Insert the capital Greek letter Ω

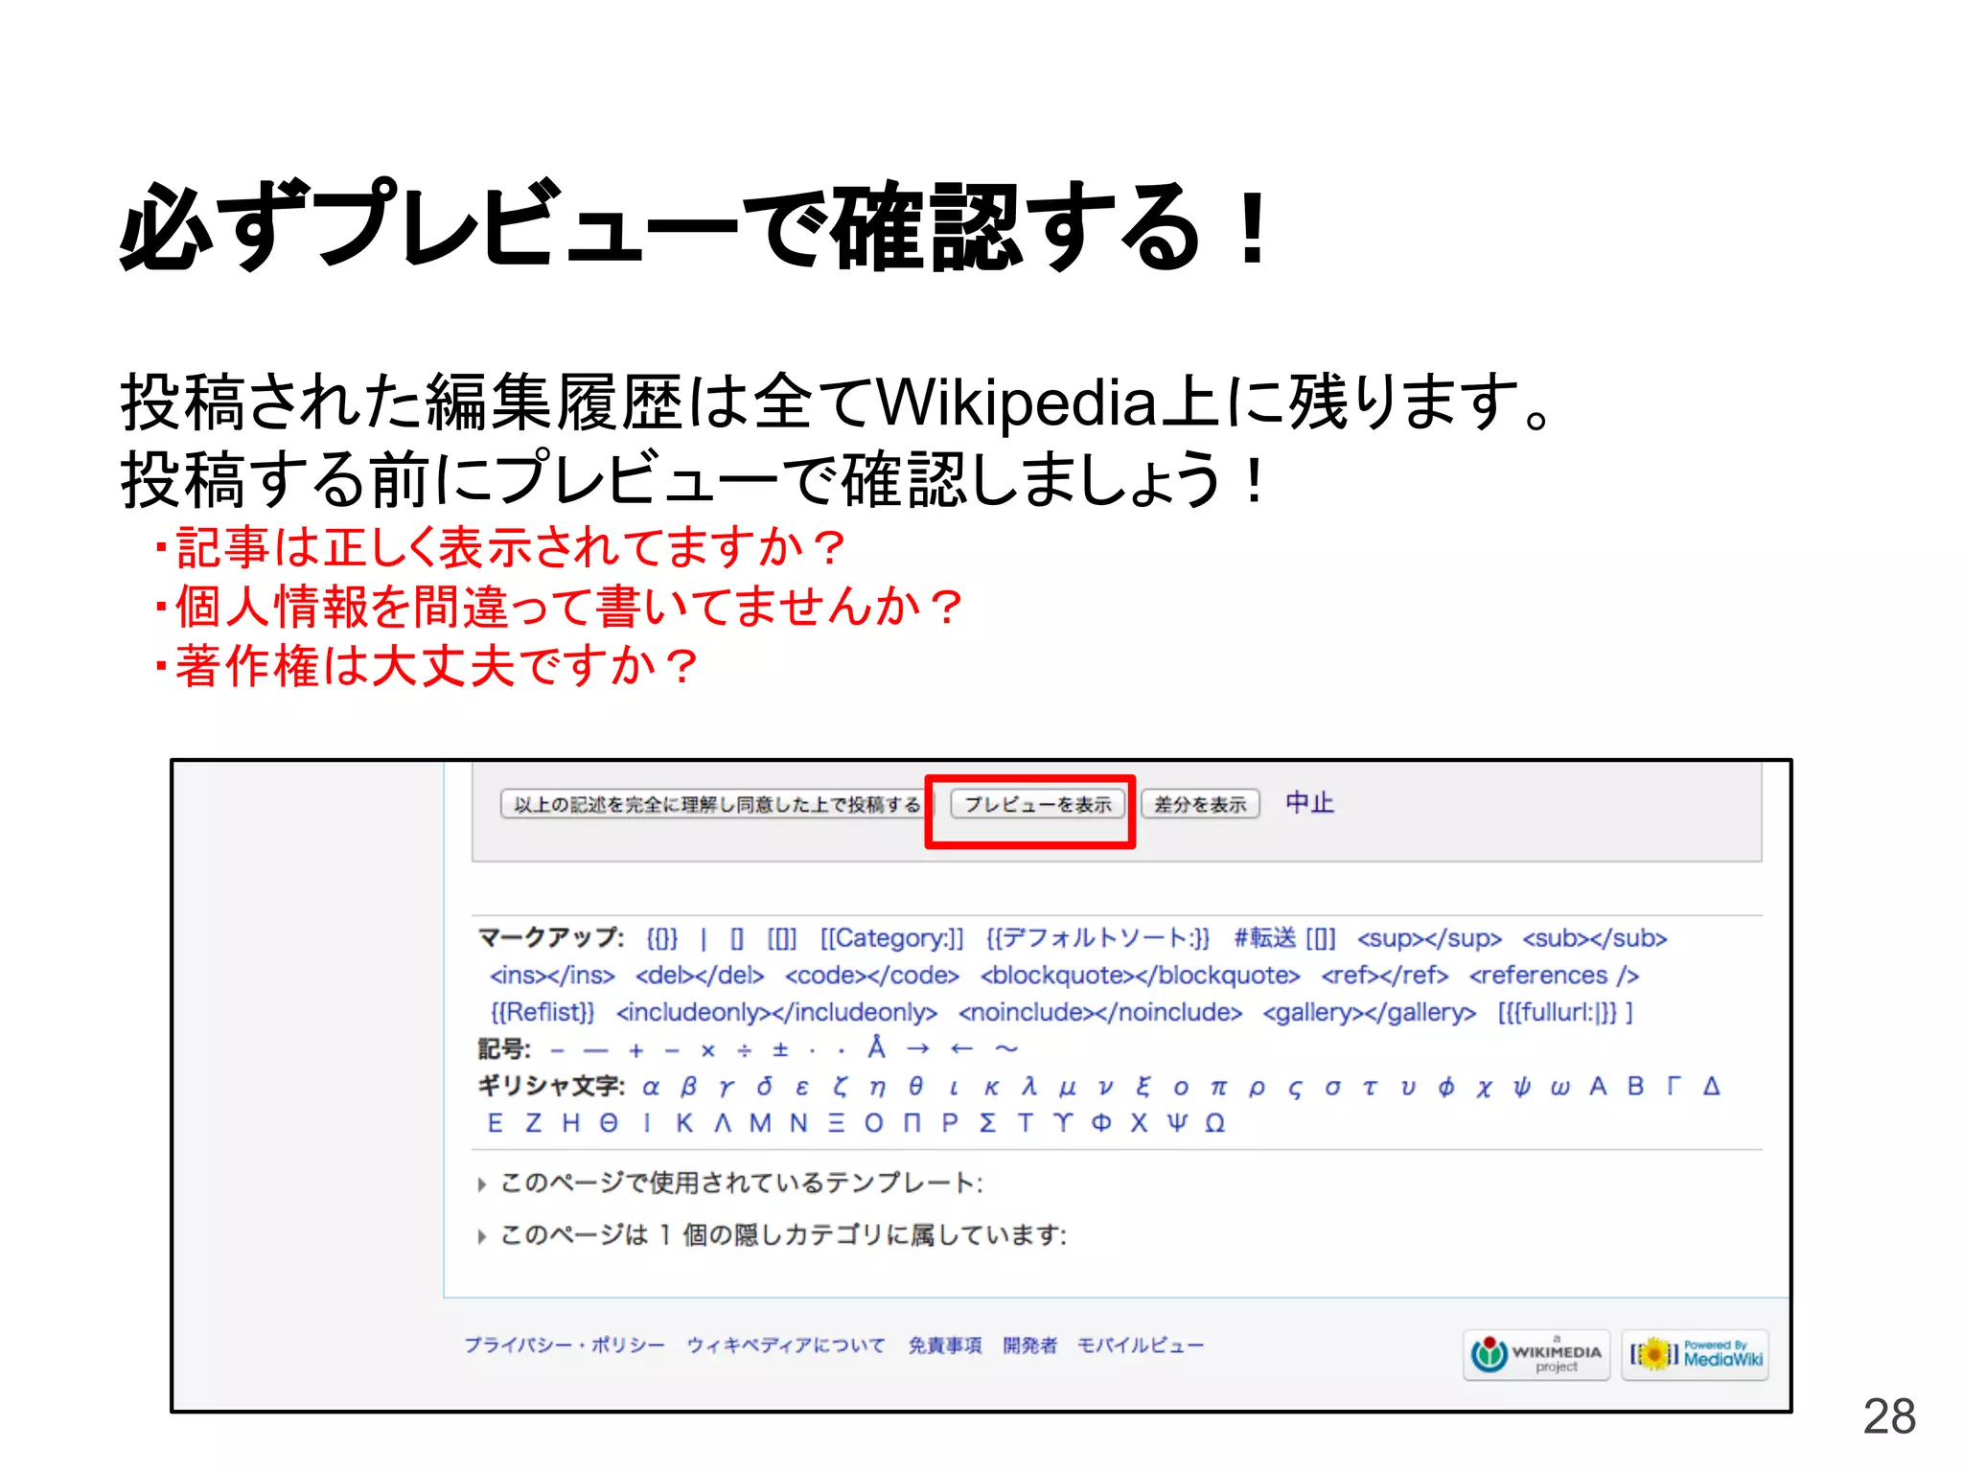tap(1214, 1123)
